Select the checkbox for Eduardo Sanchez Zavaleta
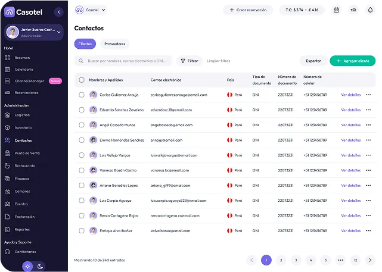This screenshot has width=382, height=272. 82,110
